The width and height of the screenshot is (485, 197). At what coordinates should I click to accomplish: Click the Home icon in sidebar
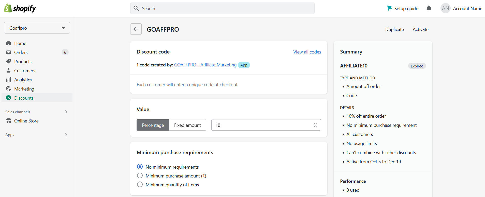(x=9, y=43)
